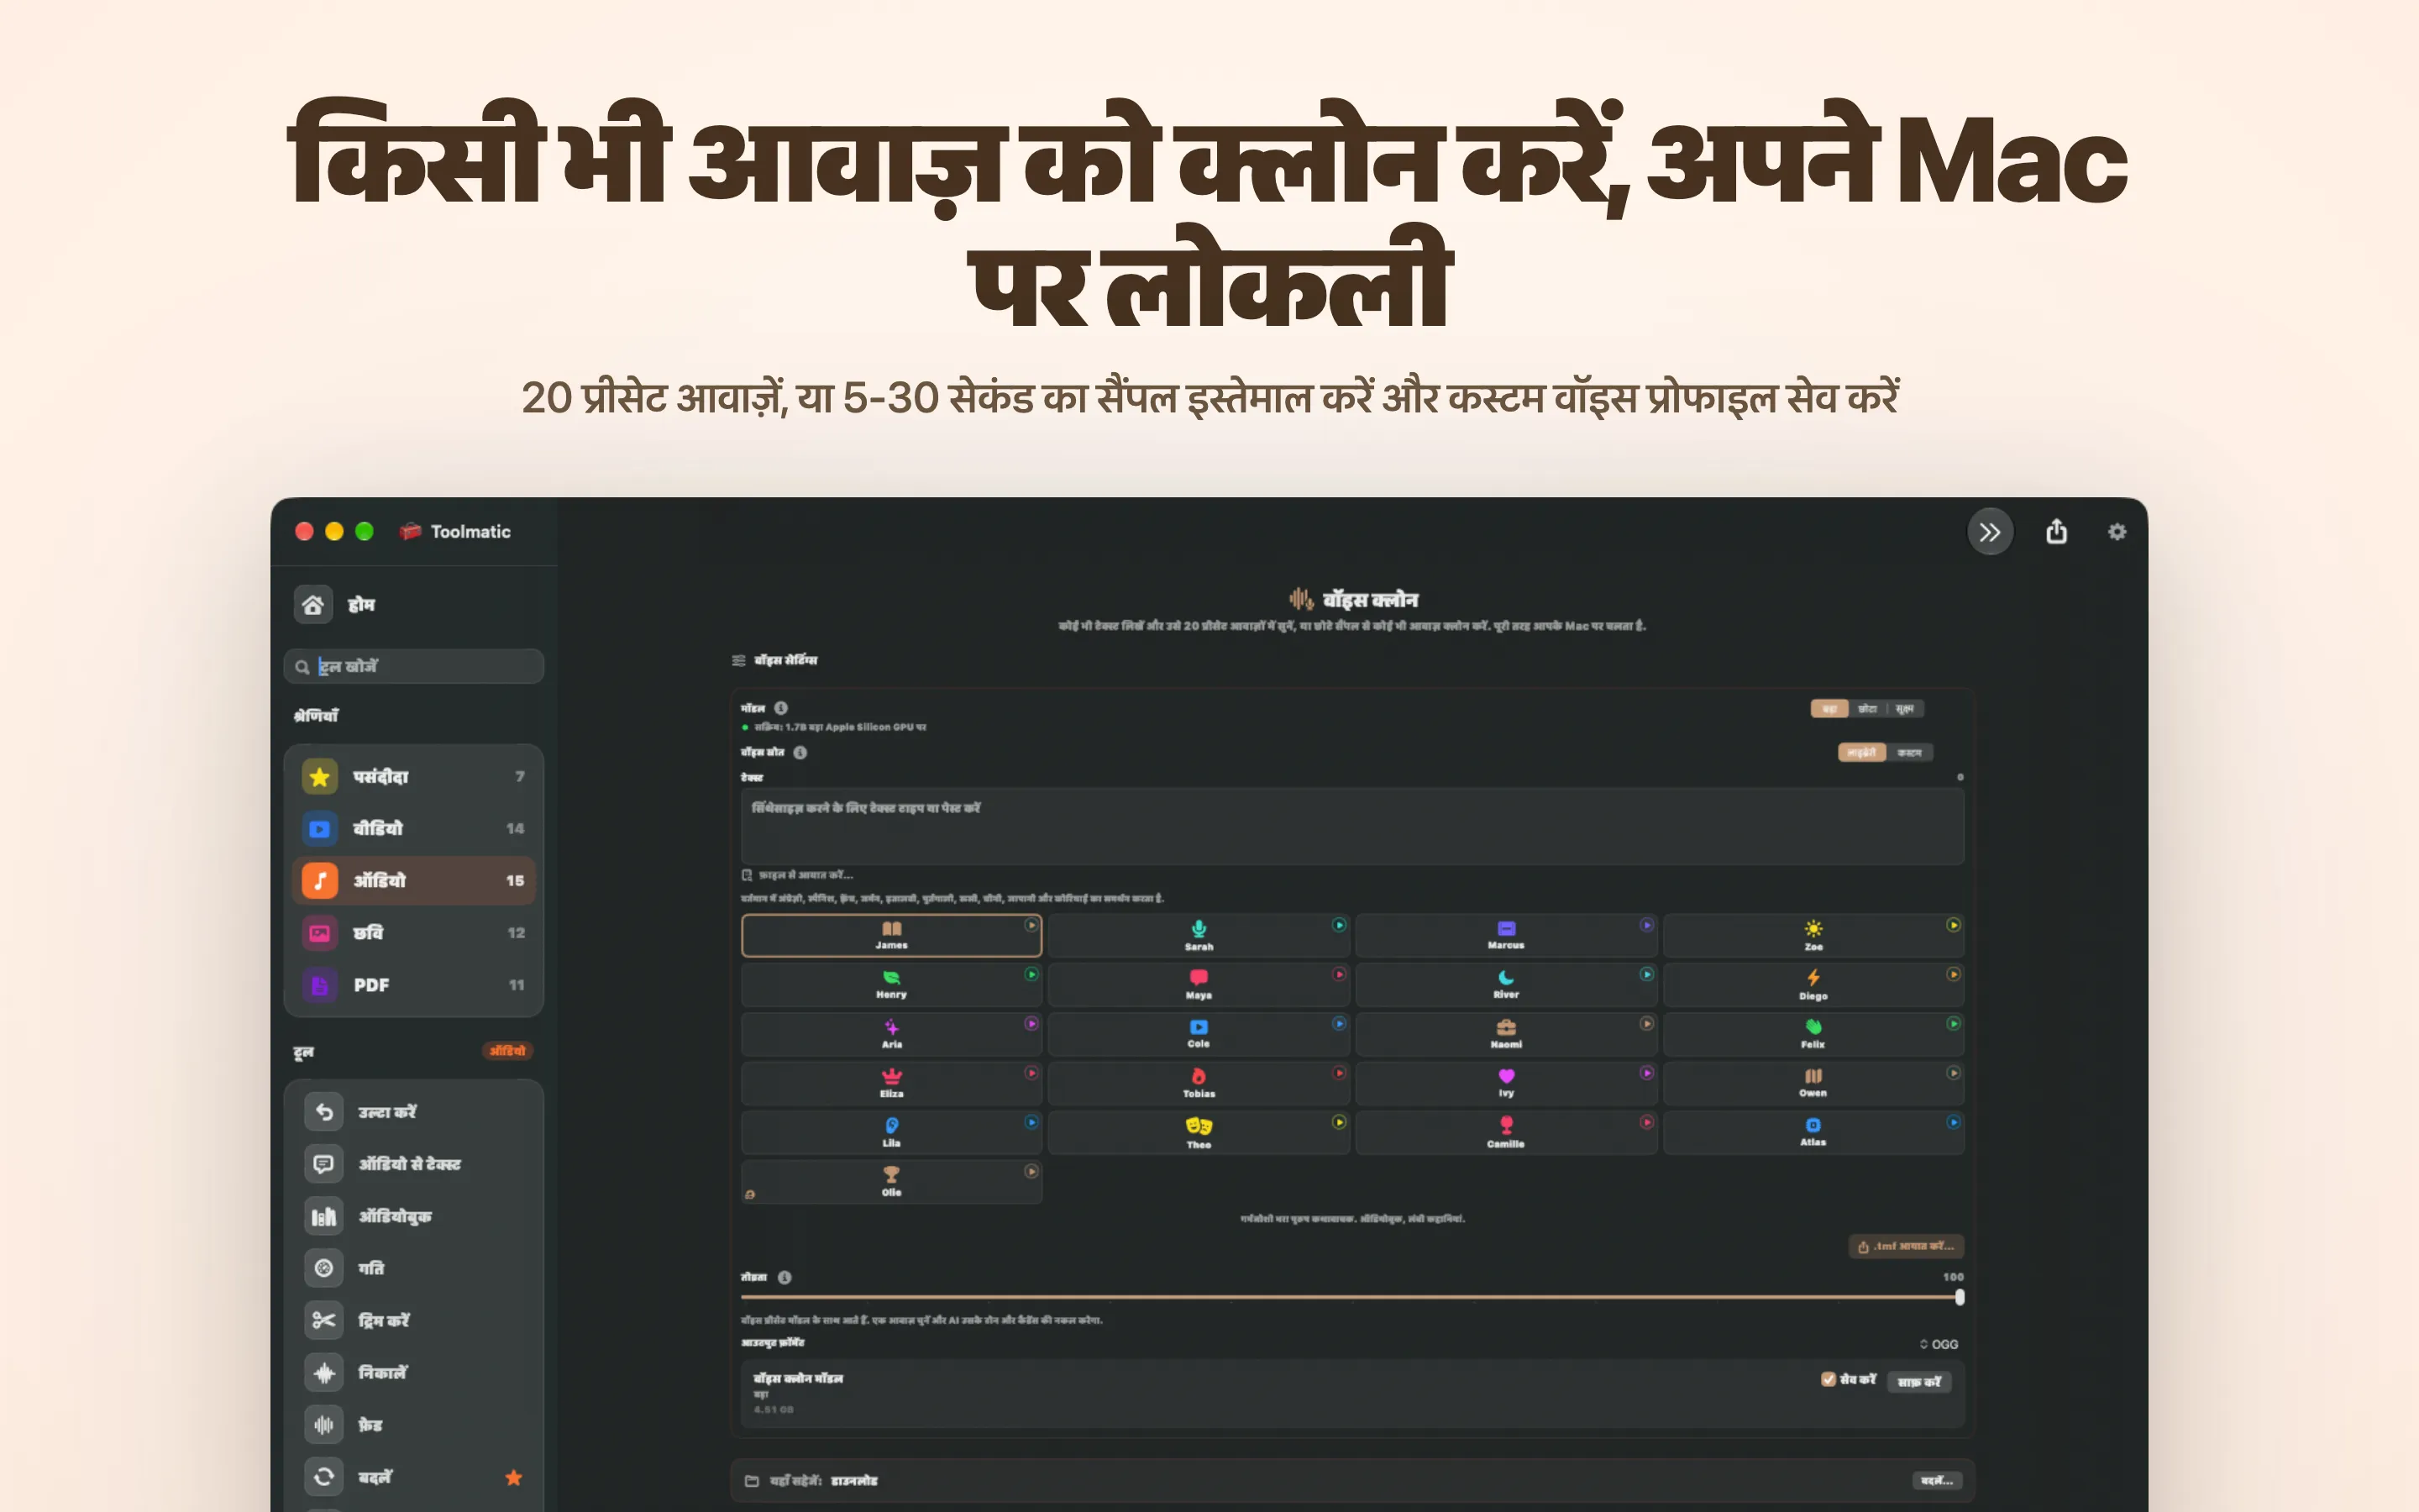The width and height of the screenshot is (2419, 1512).
Task: Play preview of Zoe voice
Action: [1952, 925]
